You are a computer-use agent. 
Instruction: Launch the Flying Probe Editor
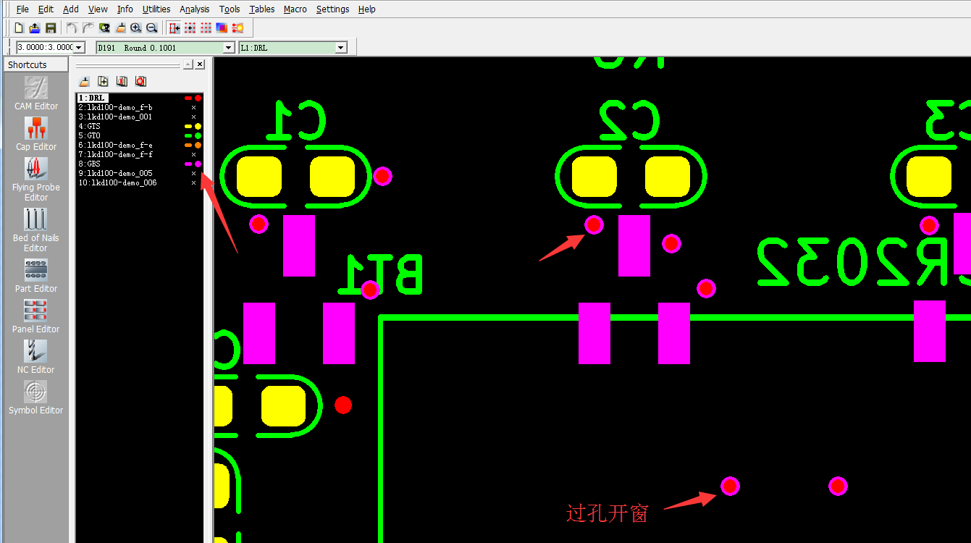click(x=35, y=179)
